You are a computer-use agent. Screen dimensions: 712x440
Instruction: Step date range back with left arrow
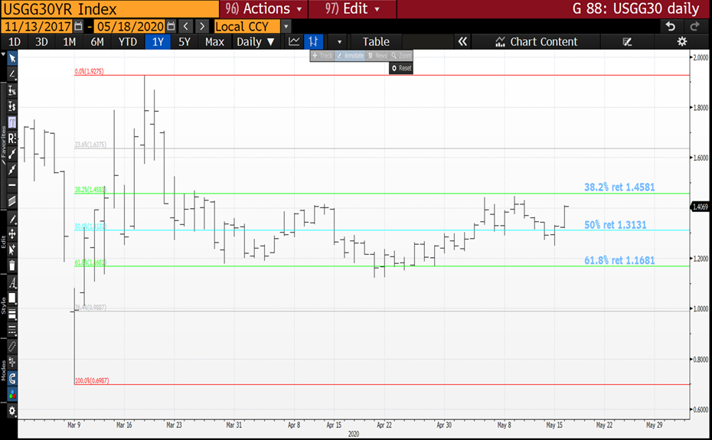[186, 26]
